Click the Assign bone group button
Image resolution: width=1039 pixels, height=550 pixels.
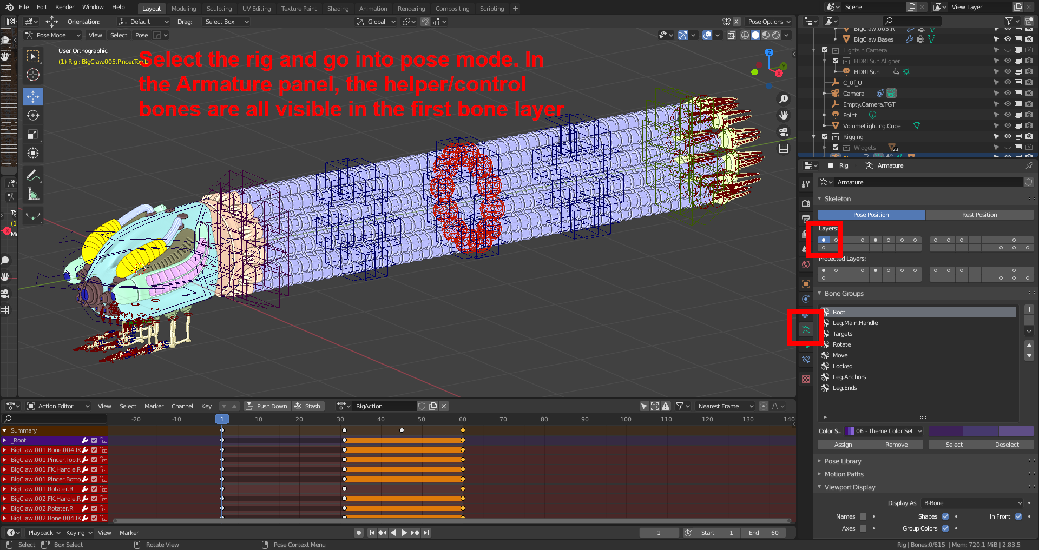843,445
